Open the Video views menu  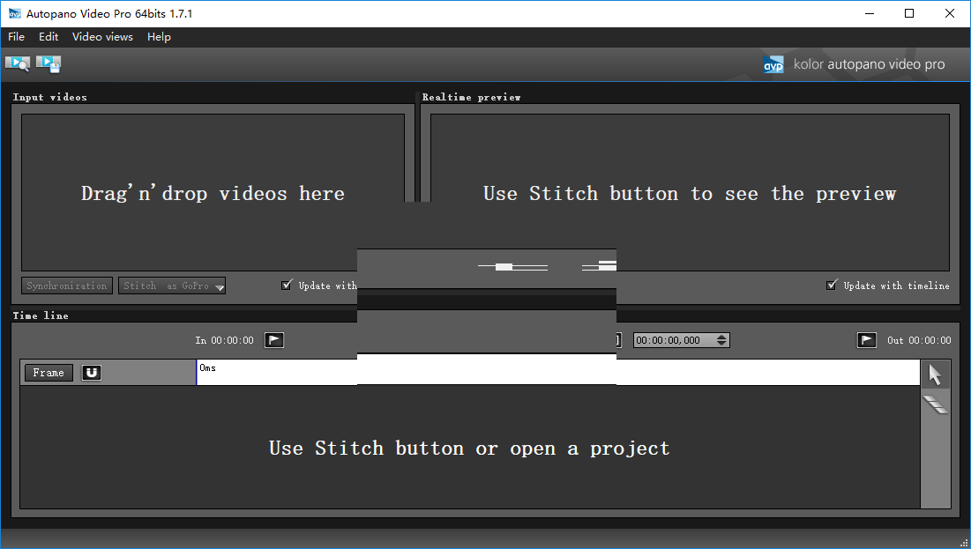102,37
